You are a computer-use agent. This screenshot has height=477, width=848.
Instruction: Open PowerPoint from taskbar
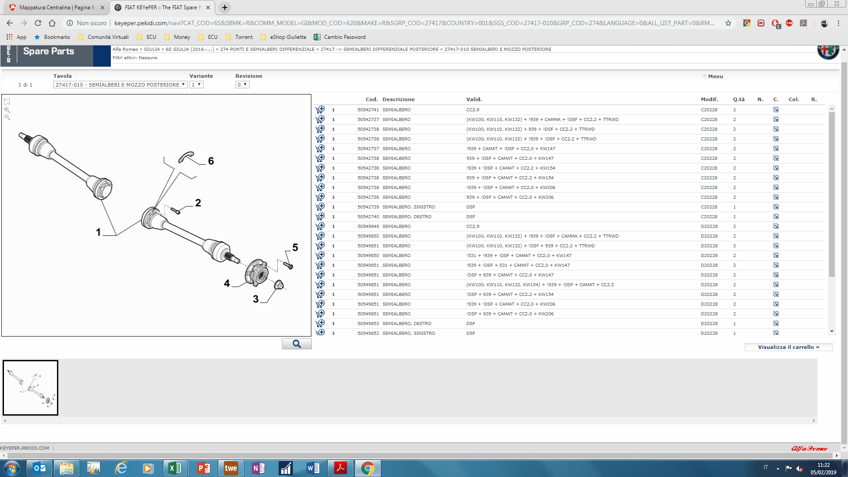coord(203,468)
